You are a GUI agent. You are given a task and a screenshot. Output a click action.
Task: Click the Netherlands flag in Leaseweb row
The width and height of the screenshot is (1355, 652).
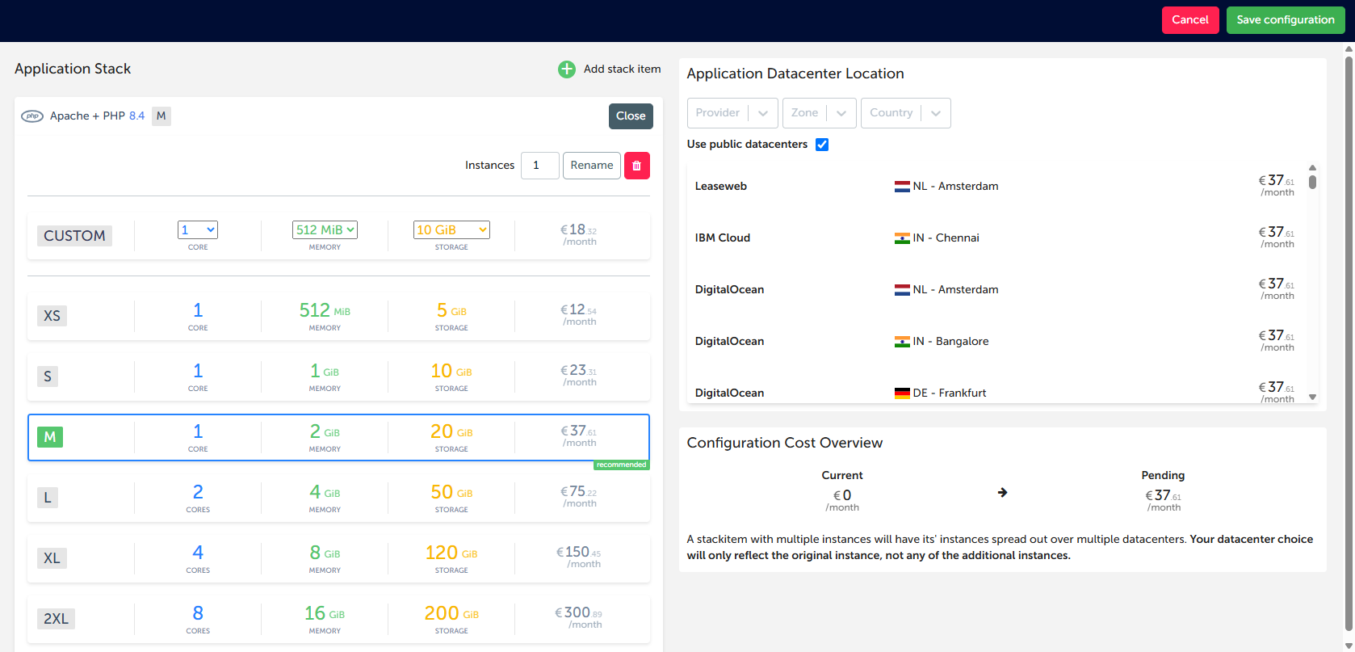coord(902,187)
